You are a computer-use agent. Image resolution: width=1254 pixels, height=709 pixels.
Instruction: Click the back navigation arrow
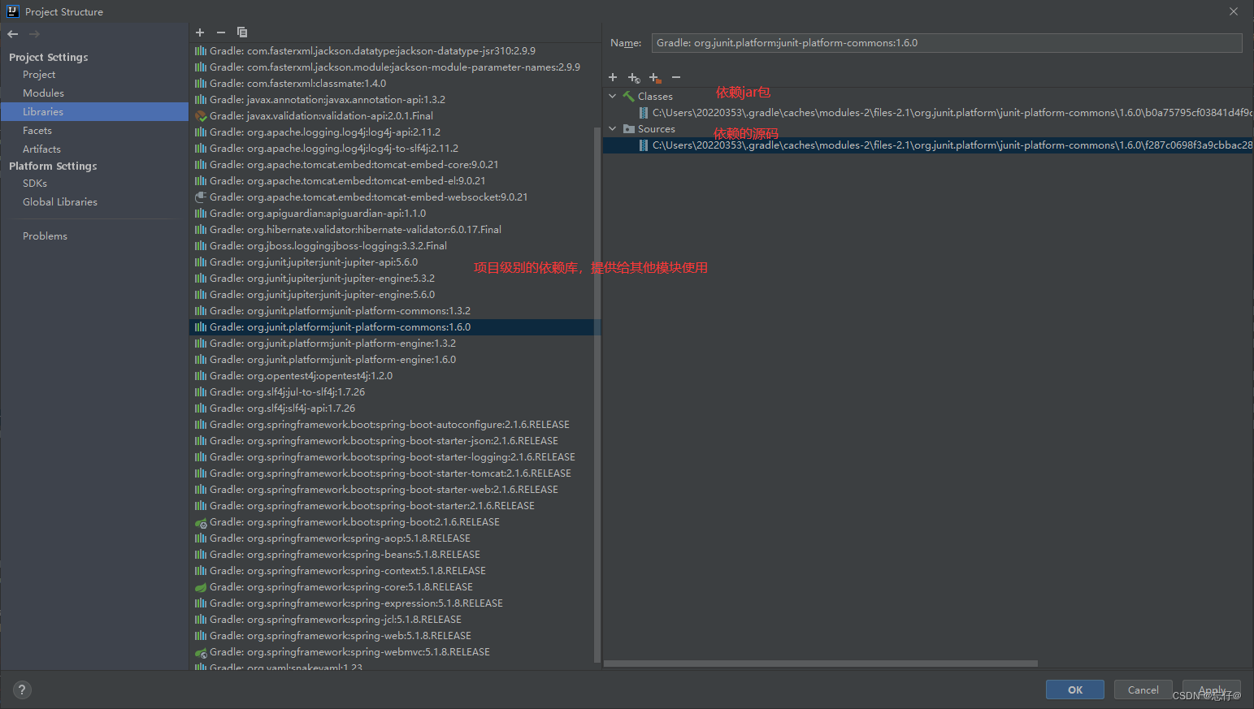tap(12, 33)
